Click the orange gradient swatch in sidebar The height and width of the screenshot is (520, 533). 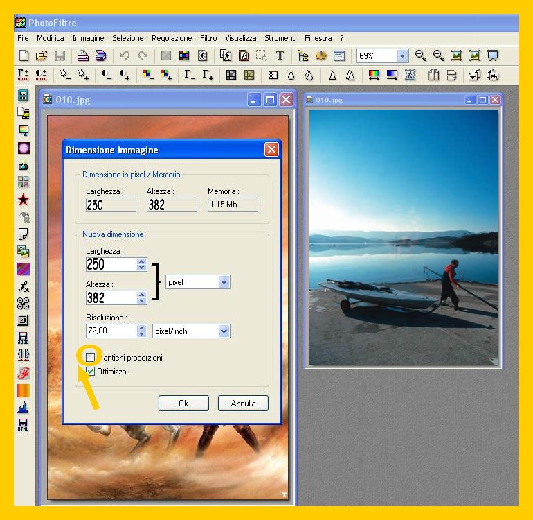click(24, 390)
